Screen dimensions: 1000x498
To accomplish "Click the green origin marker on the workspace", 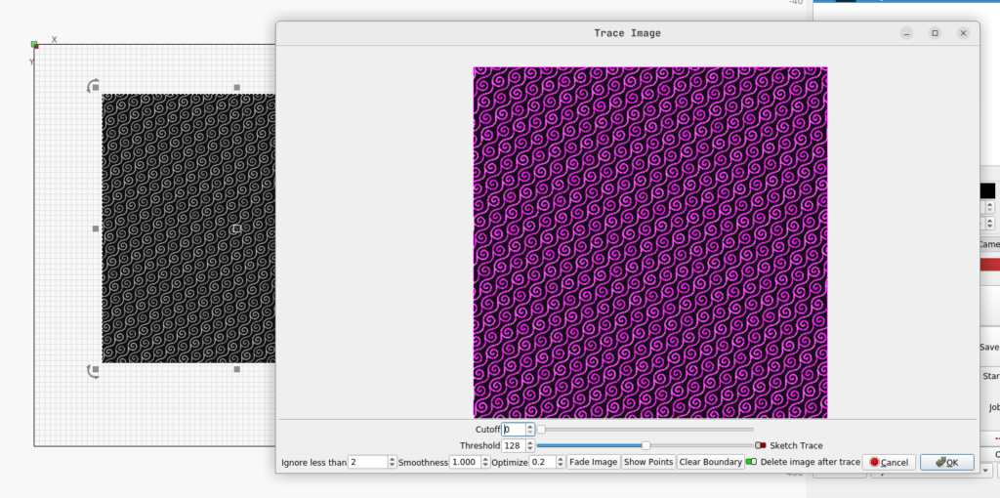I will pyautogui.click(x=34, y=44).
